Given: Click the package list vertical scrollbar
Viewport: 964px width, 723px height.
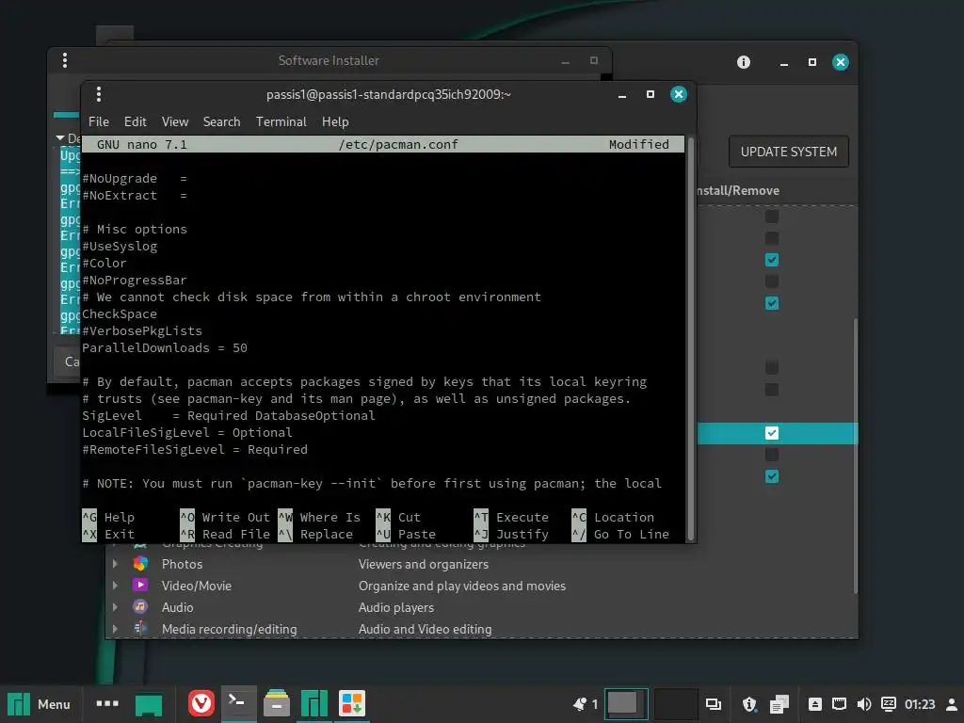Looking at the screenshot, I should 855,456.
